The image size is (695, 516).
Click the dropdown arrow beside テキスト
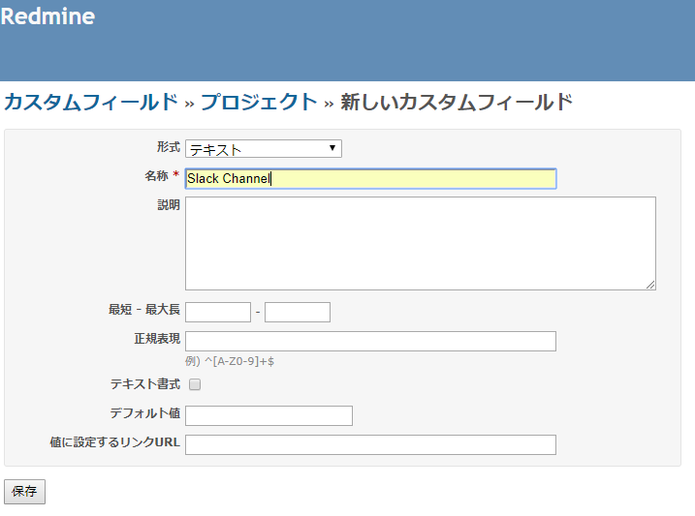click(332, 148)
